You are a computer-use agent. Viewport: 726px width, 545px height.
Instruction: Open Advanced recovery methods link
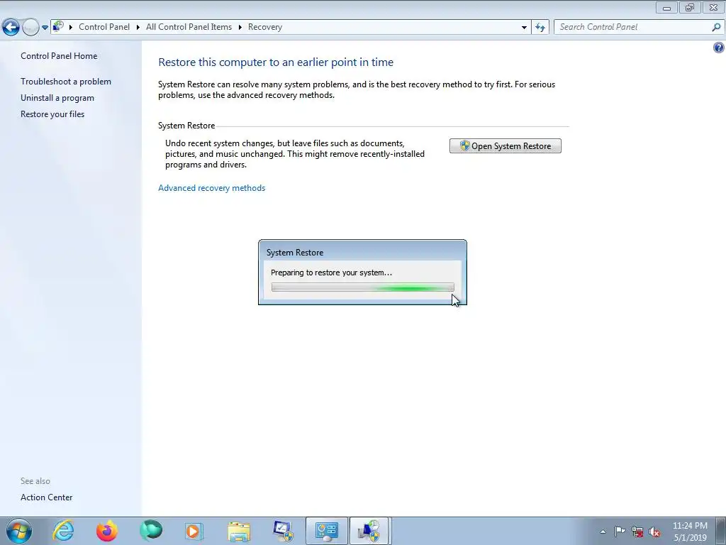coord(211,187)
